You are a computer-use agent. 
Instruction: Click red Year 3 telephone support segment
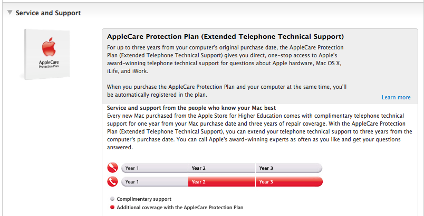[x=289, y=182]
